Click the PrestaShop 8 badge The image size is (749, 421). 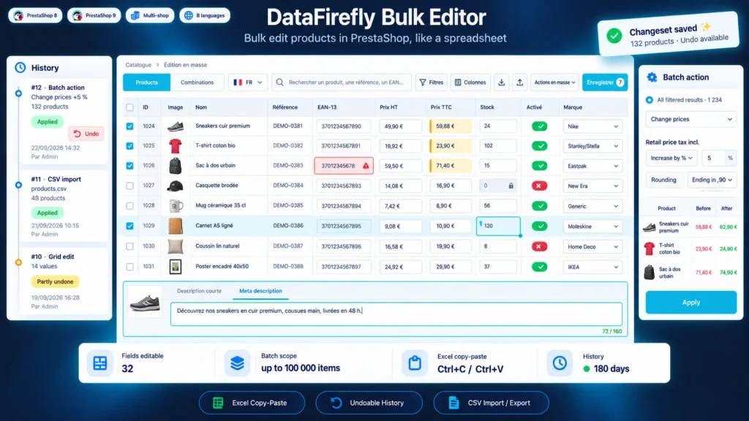tap(35, 15)
